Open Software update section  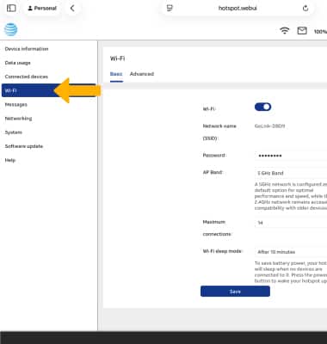24,146
